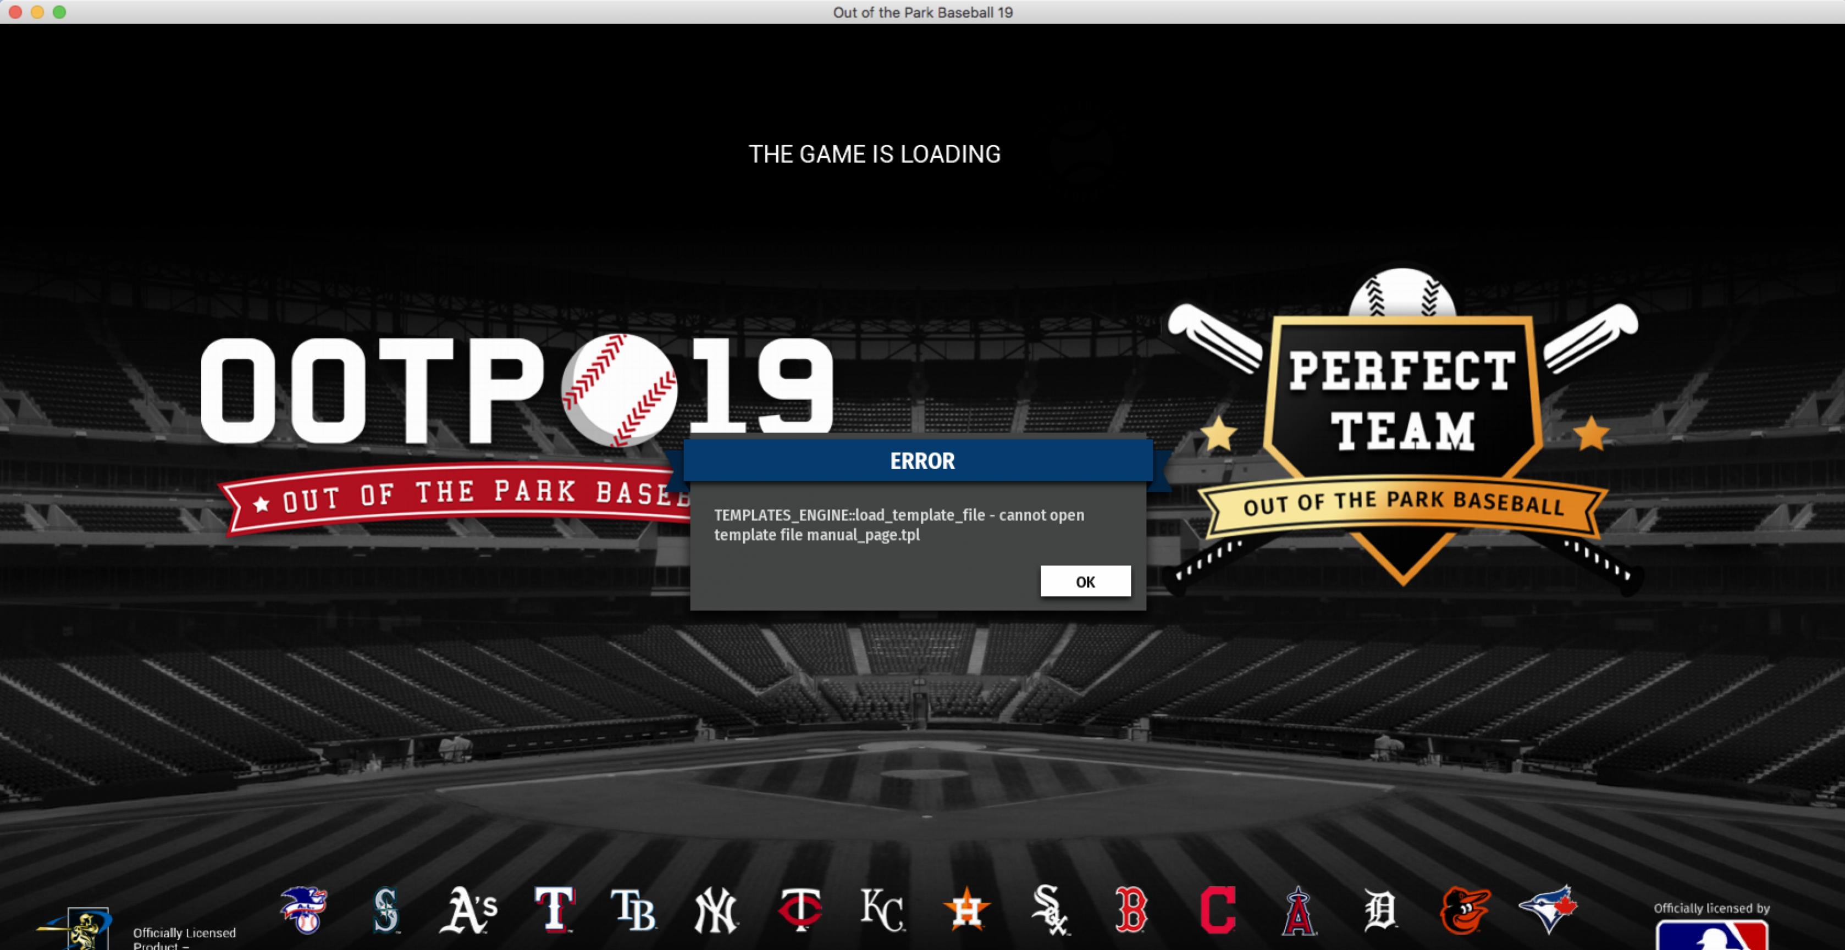
Task: Click the "Officially licensed by" text
Action: click(x=1711, y=908)
